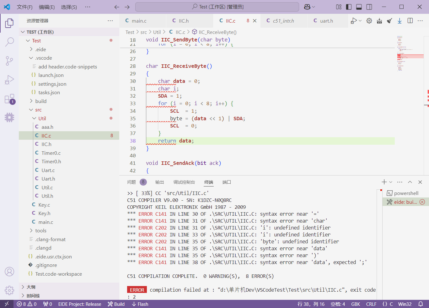Open Explorer panel more actions ellipsis
The width and height of the screenshot is (429, 308).
[110, 21]
